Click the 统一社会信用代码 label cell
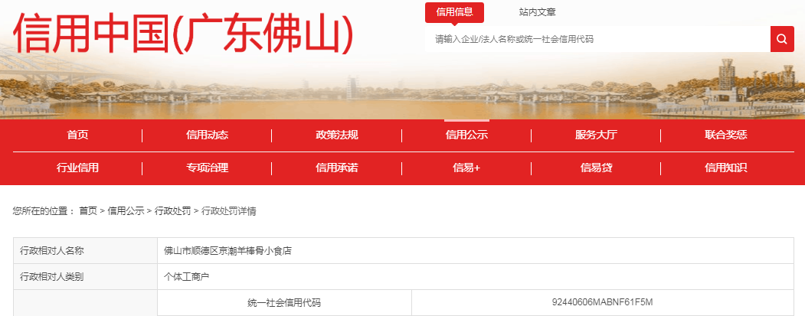Image resolution: width=805 pixels, height=316 pixels. 284,303
